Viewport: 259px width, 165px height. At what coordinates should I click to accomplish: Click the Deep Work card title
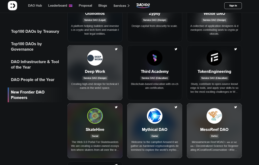point(95,71)
